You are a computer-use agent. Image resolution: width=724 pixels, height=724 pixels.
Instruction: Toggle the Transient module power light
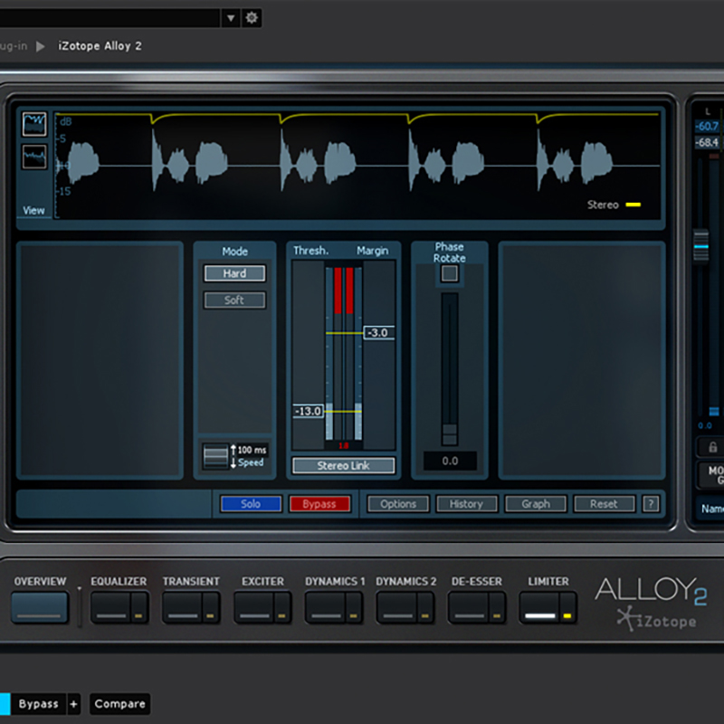tap(210, 607)
